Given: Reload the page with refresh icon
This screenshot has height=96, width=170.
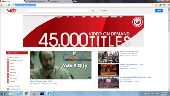Looking at the screenshot, I should 9,5.
